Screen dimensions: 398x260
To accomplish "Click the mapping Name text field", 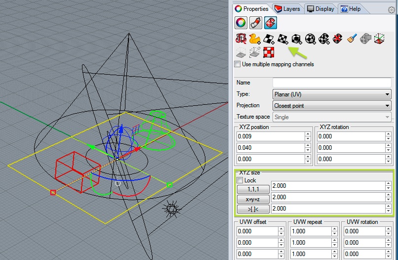I will 331,83.
